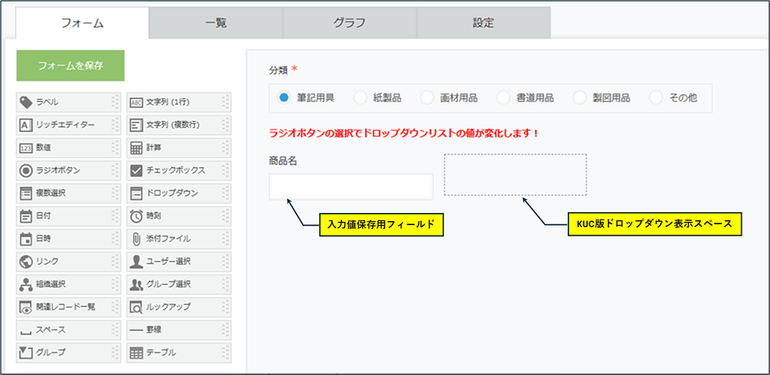Screen dimensions: 770x375
Task: Select the 筆記用具 radio button
Action: [284, 98]
